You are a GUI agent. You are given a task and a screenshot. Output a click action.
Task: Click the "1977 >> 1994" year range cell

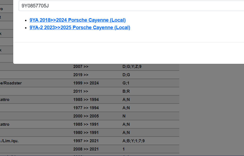pos(86,108)
